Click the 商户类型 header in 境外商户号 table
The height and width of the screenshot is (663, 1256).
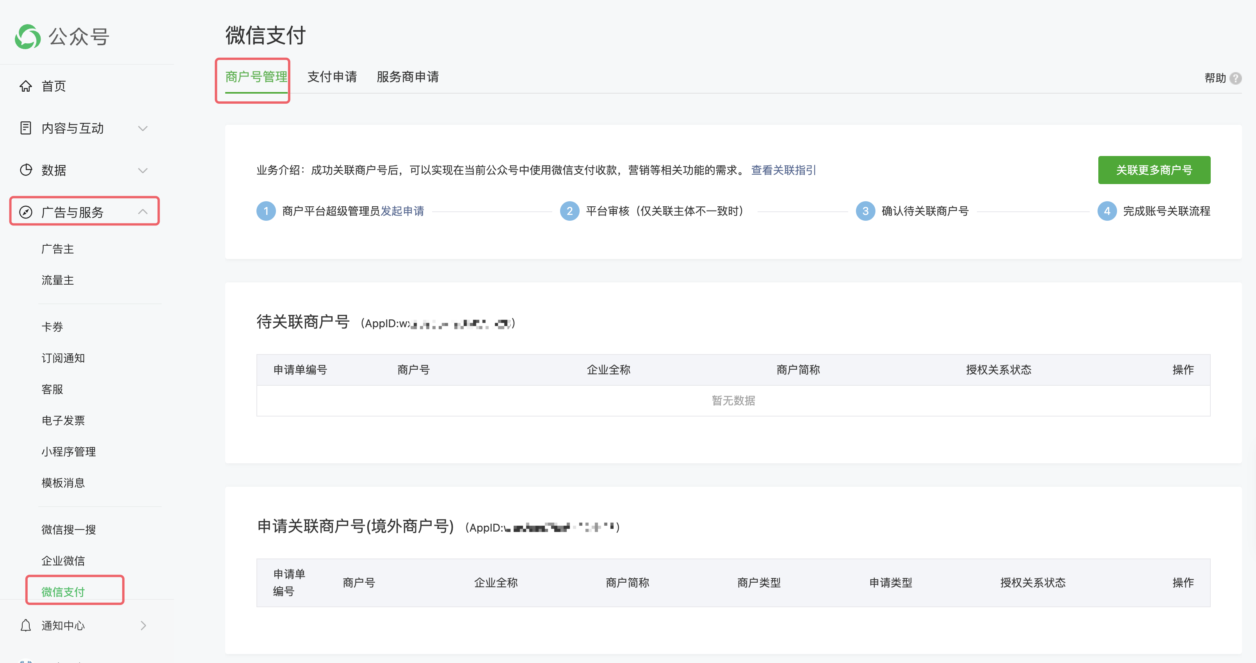pyautogui.click(x=759, y=583)
